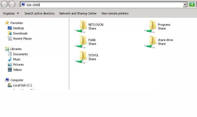Select Favorites in the navigation pane

pos(17,23)
